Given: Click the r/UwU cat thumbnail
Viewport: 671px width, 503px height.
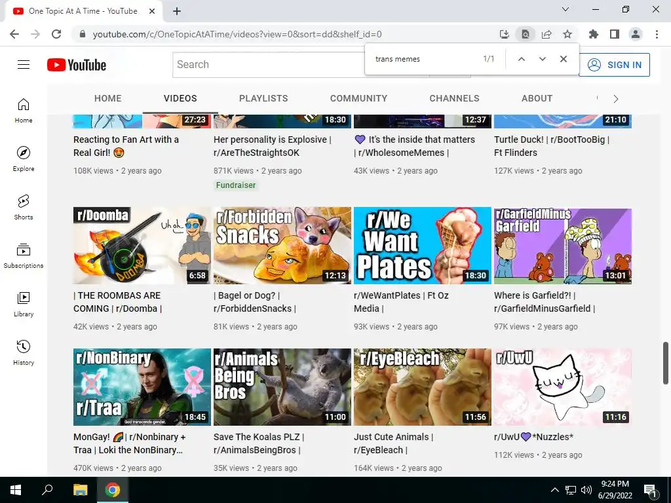Looking at the screenshot, I should (563, 387).
